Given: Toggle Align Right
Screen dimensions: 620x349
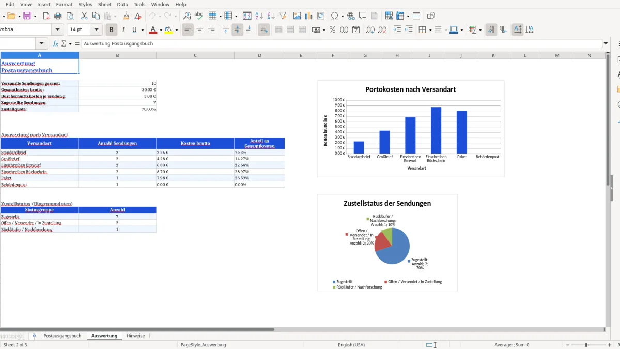Looking at the screenshot, I should tap(211, 30).
